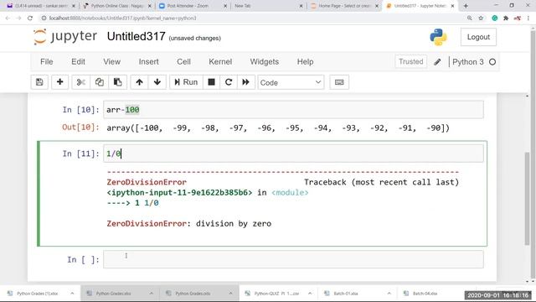Switch to the unread mail browser tab
This screenshot has height=302, width=536.
point(42,6)
